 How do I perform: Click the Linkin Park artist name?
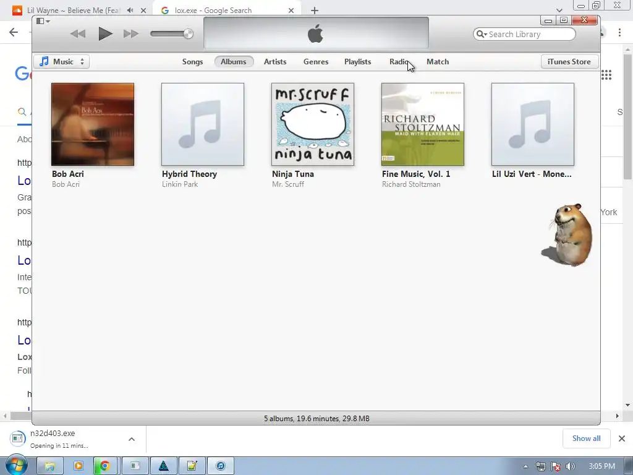[180, 184]
